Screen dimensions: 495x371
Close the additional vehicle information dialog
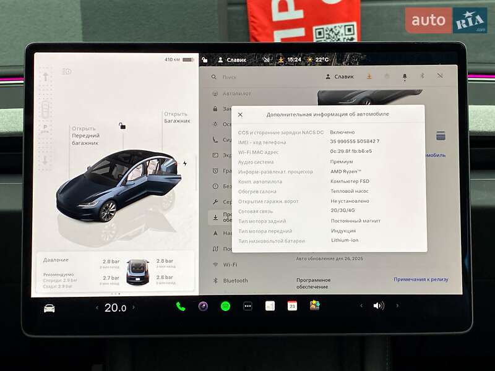point(240,114)
